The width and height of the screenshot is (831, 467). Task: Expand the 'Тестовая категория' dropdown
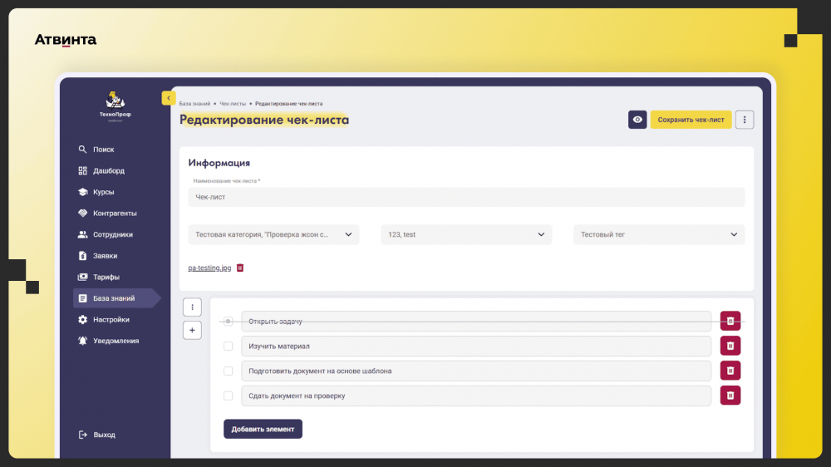click(x=273, y=234)
